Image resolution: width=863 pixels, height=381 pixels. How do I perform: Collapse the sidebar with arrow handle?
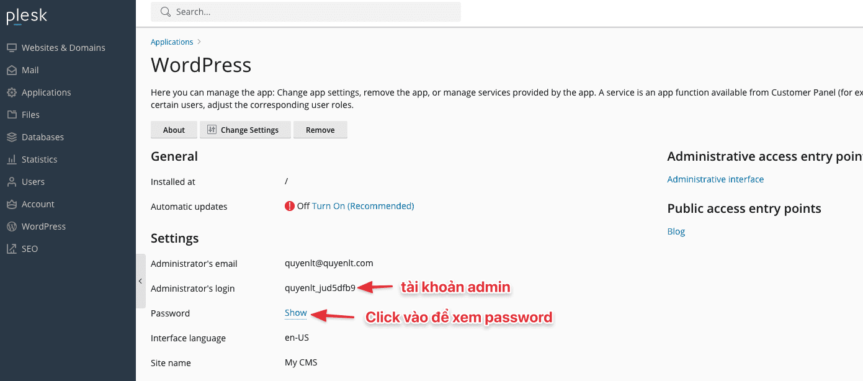[140, 281]
